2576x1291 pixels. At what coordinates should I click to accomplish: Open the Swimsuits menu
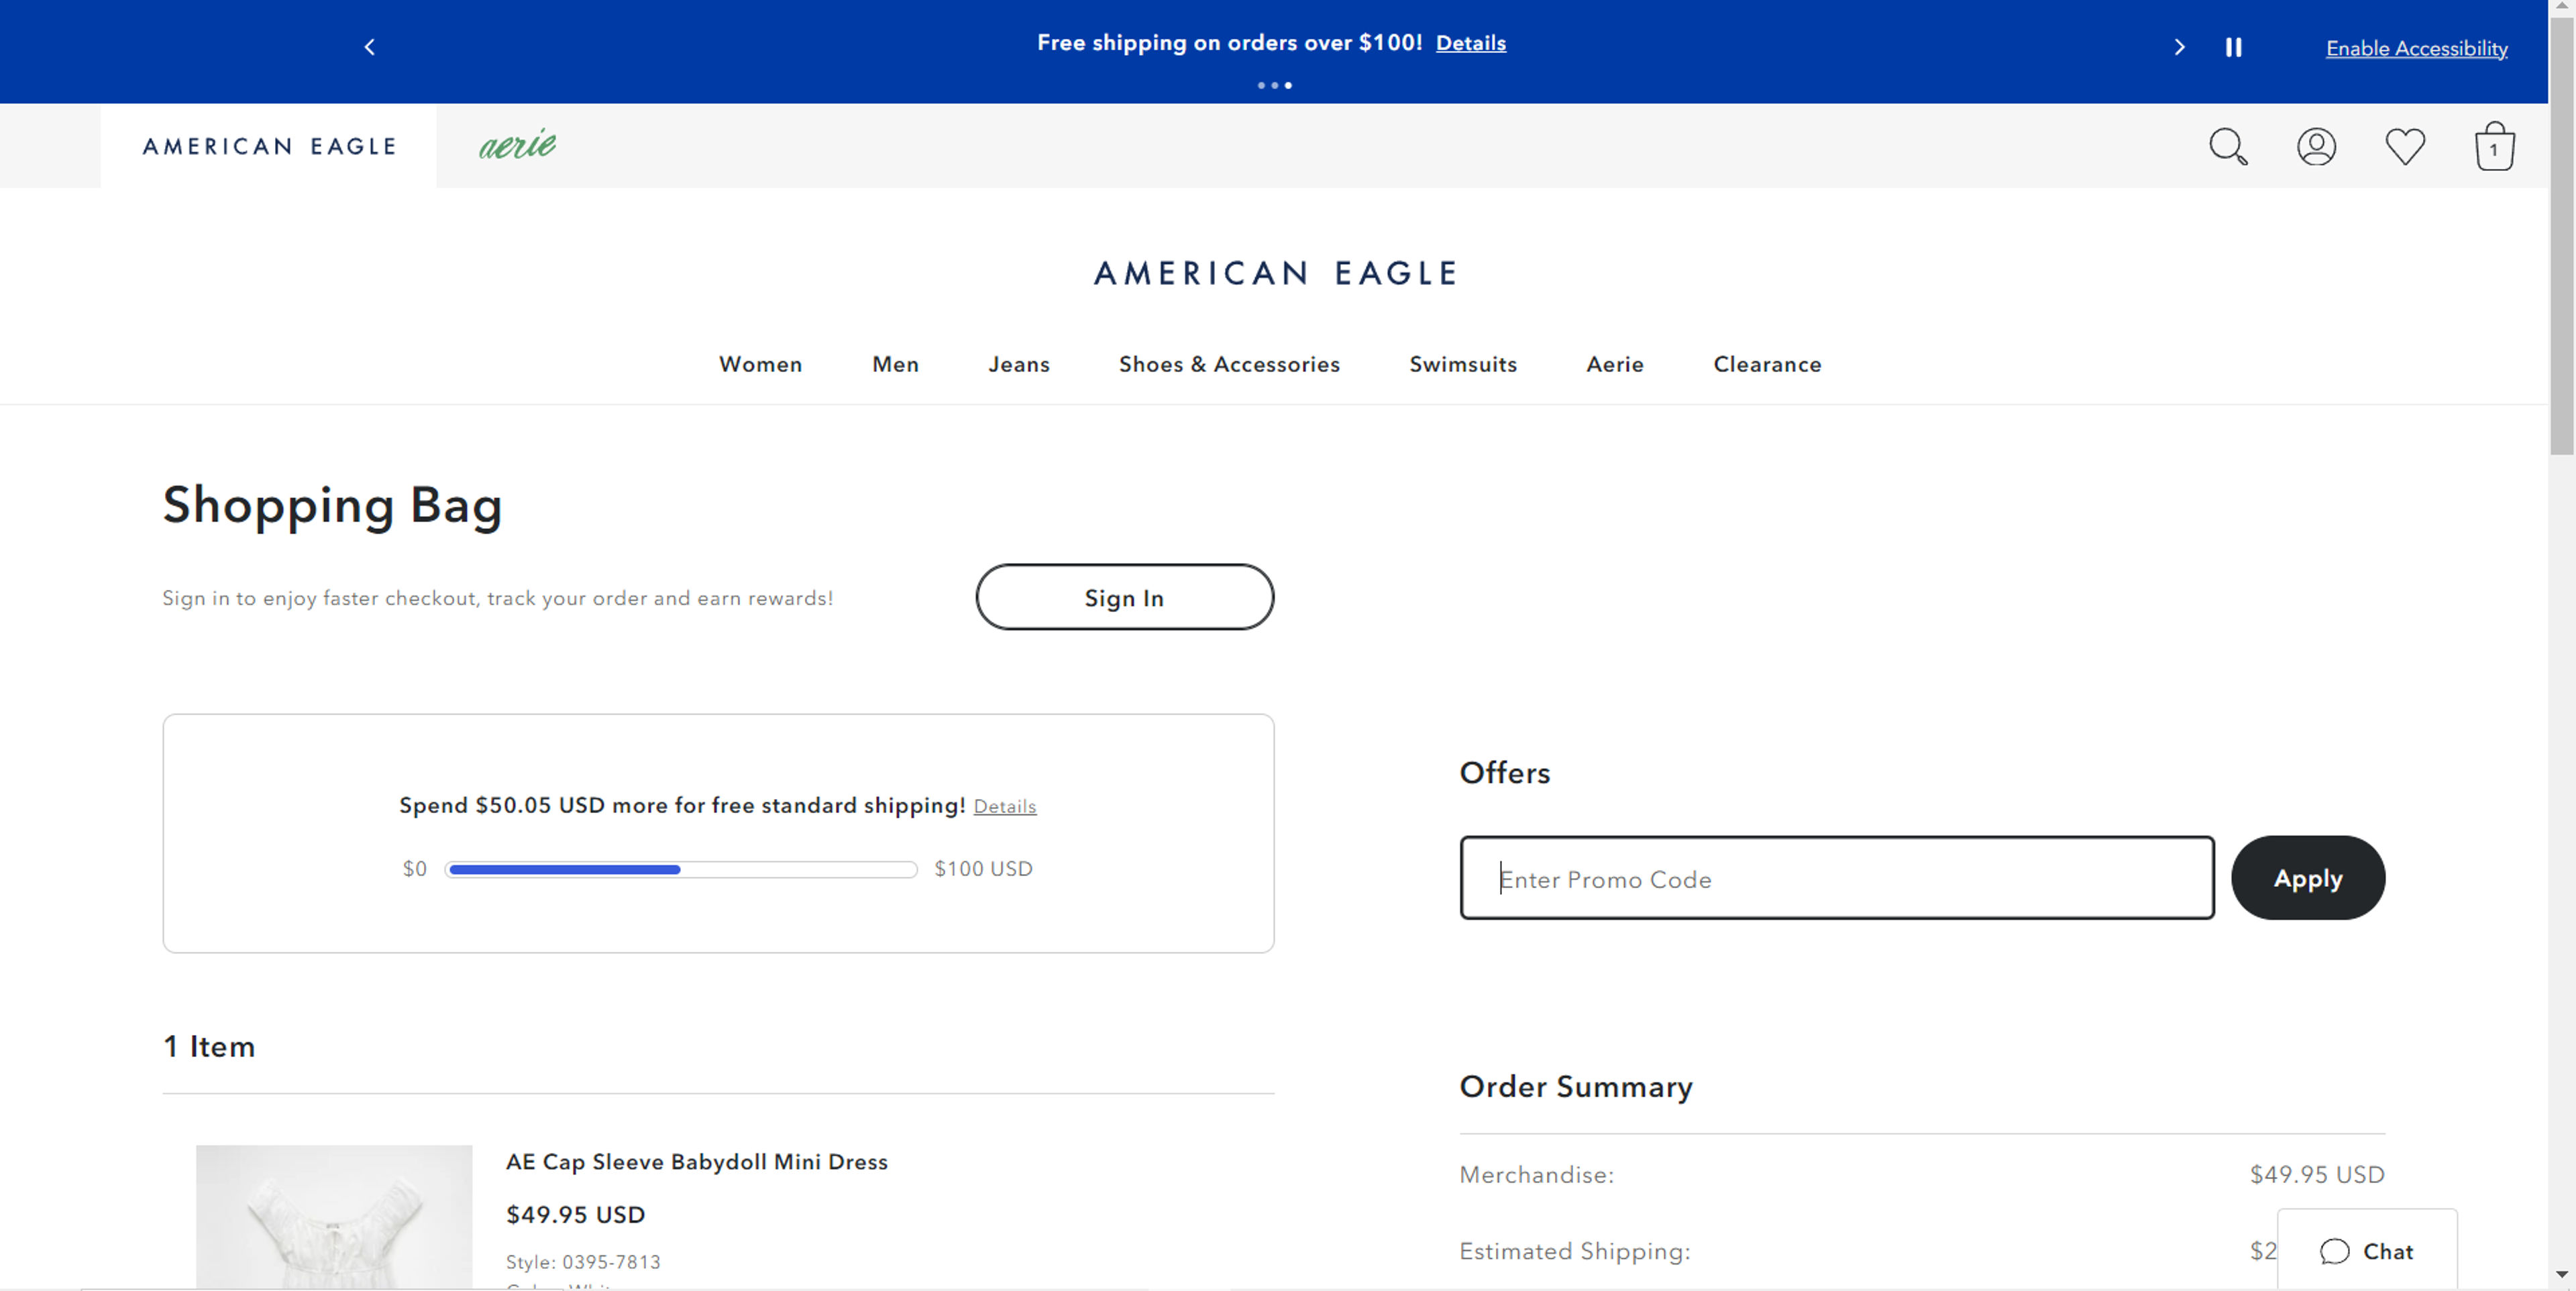click(x=1463, y=365)
